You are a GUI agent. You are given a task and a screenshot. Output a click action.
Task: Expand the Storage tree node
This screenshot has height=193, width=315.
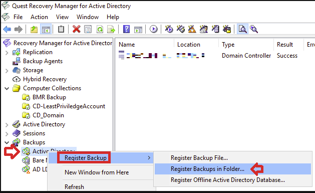coord(7,71)
